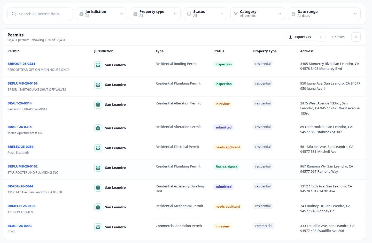Open the Date range selector
372x243 pixels.
pyautogui.click(x=324, y=14)
